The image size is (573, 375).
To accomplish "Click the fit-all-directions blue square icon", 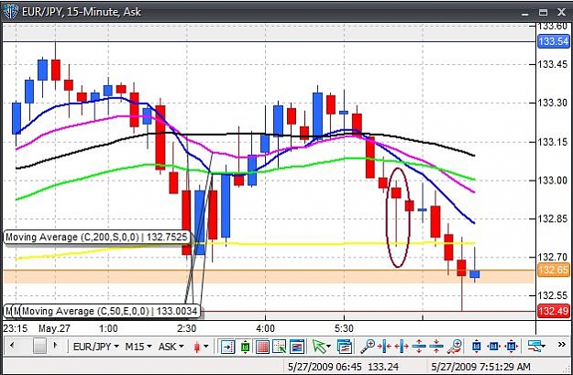I will [512, 346].
